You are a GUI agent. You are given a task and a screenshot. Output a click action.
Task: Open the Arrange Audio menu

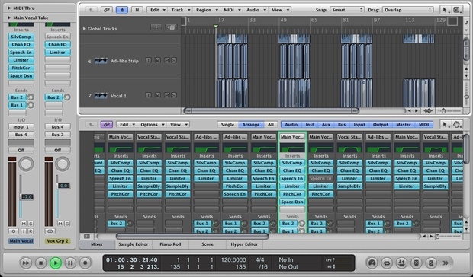coord(256,10)
